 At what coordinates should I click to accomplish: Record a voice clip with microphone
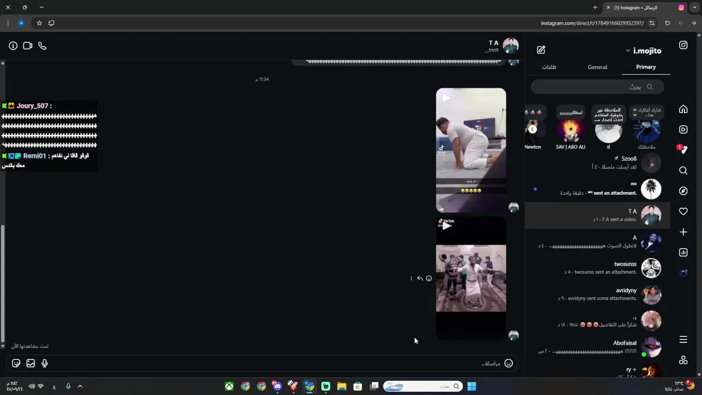[45, 363]
